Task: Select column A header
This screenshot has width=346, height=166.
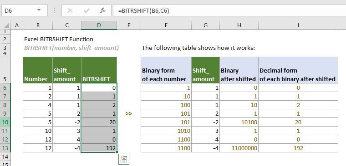Action: coord(17,25)
